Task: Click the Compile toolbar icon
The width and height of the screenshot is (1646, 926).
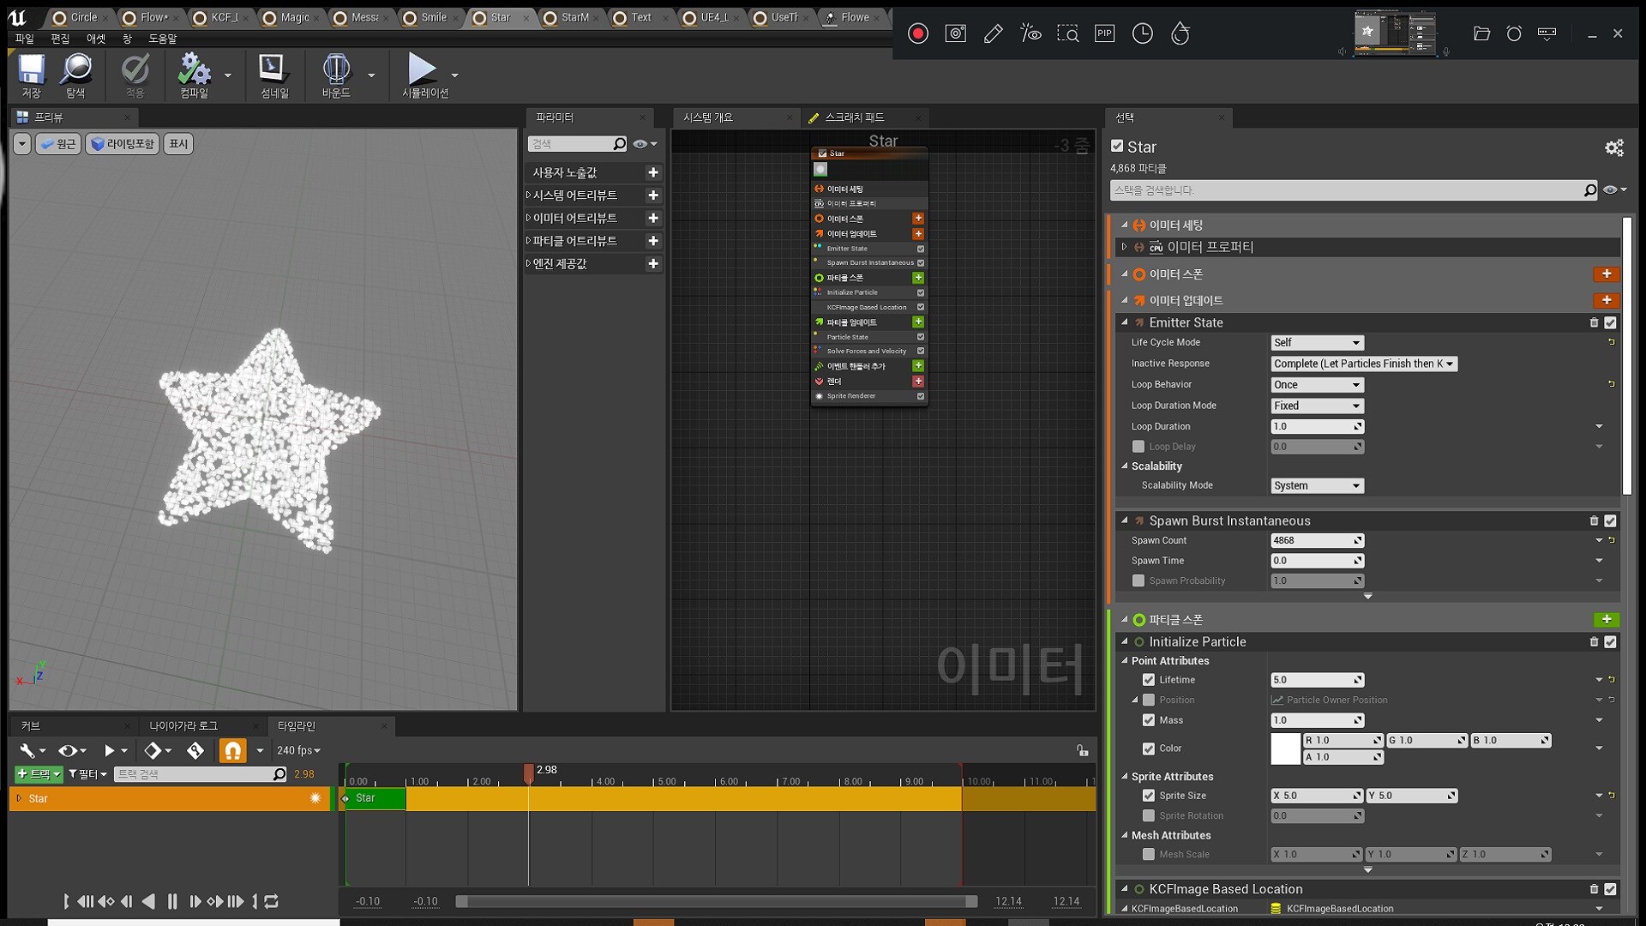Action: click(194, 70)
